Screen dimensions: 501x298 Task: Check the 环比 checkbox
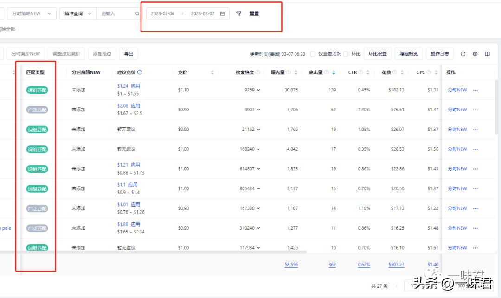(346, 53)
